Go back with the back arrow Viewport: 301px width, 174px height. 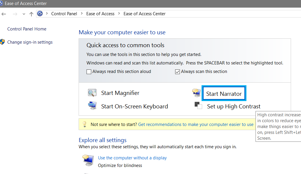click(x=4, y=14)
